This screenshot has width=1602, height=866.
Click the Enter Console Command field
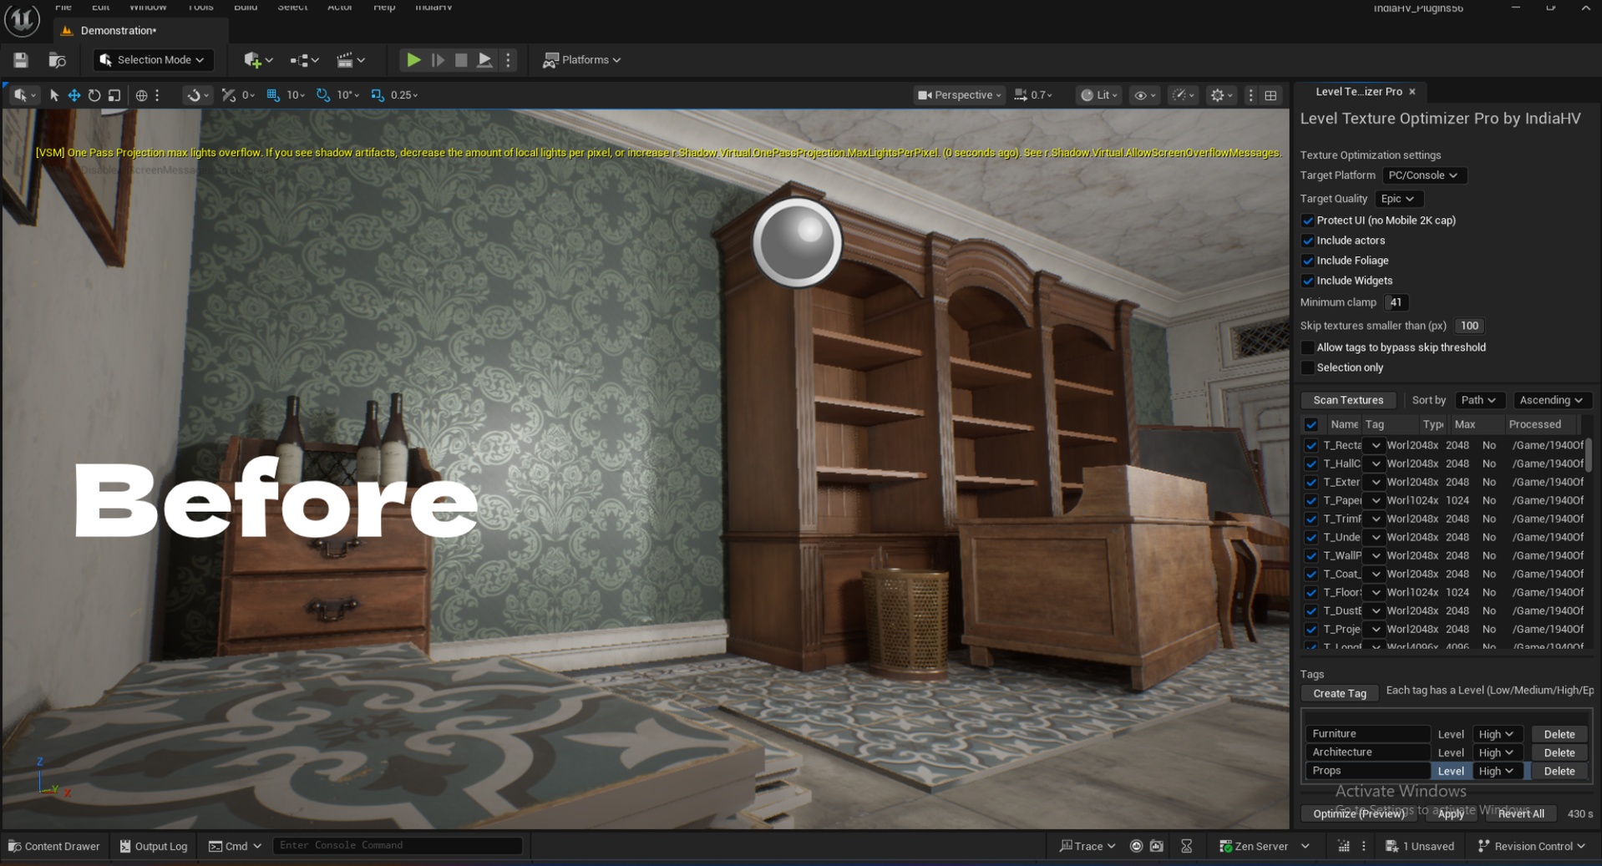[x=398, y=845]
